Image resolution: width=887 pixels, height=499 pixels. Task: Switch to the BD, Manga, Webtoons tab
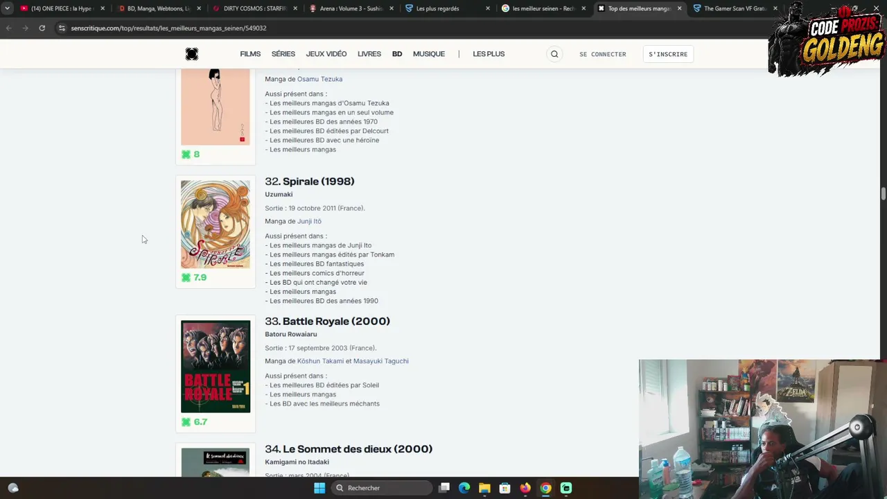pos(158,8)
